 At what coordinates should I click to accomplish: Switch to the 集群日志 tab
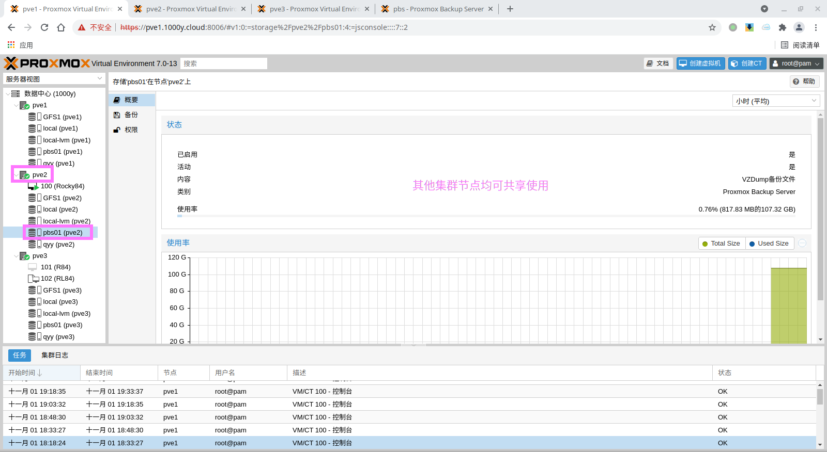coord(55,355)
